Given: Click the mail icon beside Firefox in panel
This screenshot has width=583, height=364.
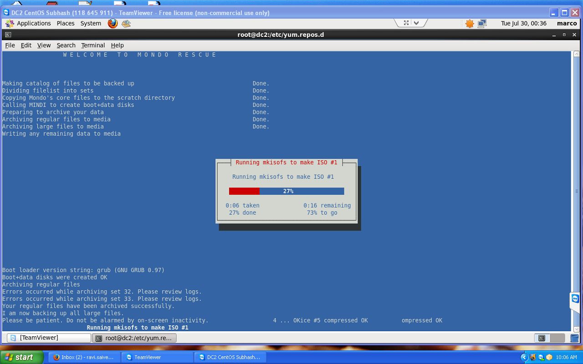Looking at the screenshot, I should click(126, 23).
